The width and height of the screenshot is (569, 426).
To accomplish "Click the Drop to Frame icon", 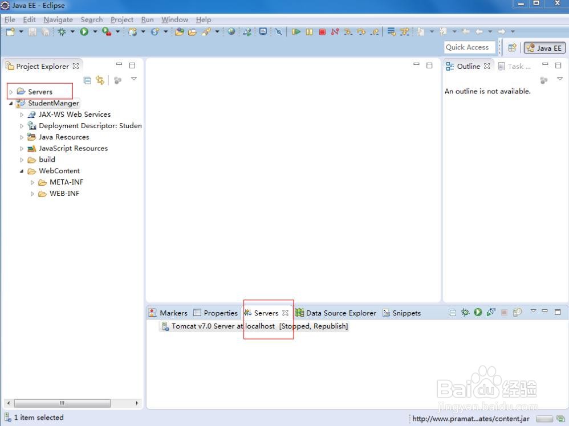I will click(x=391, y=32).
